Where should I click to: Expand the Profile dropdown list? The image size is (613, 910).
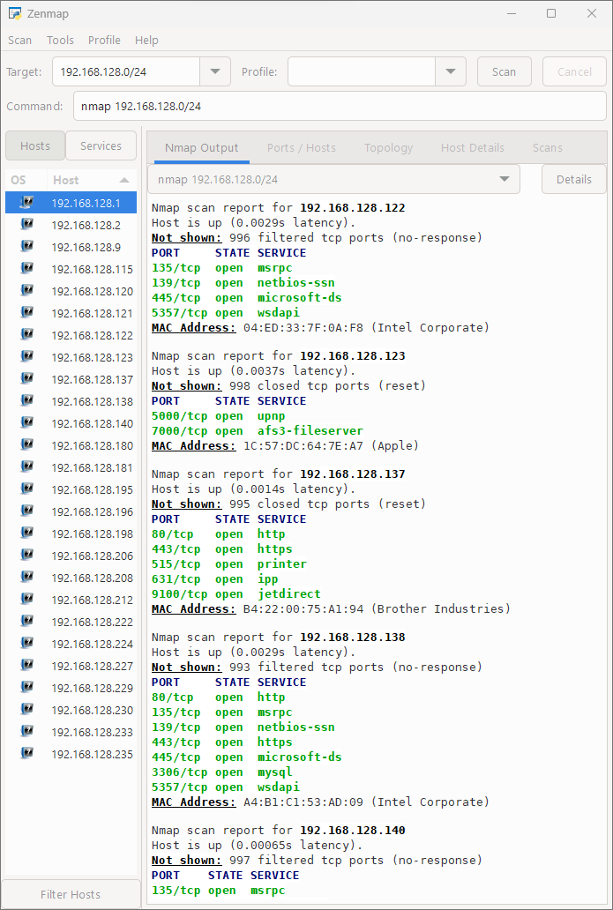tap(450, 71)
